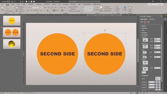This screenshot has height=94, width=167.
Task: Open the Layout dropdown
Action: pos(22,7)
